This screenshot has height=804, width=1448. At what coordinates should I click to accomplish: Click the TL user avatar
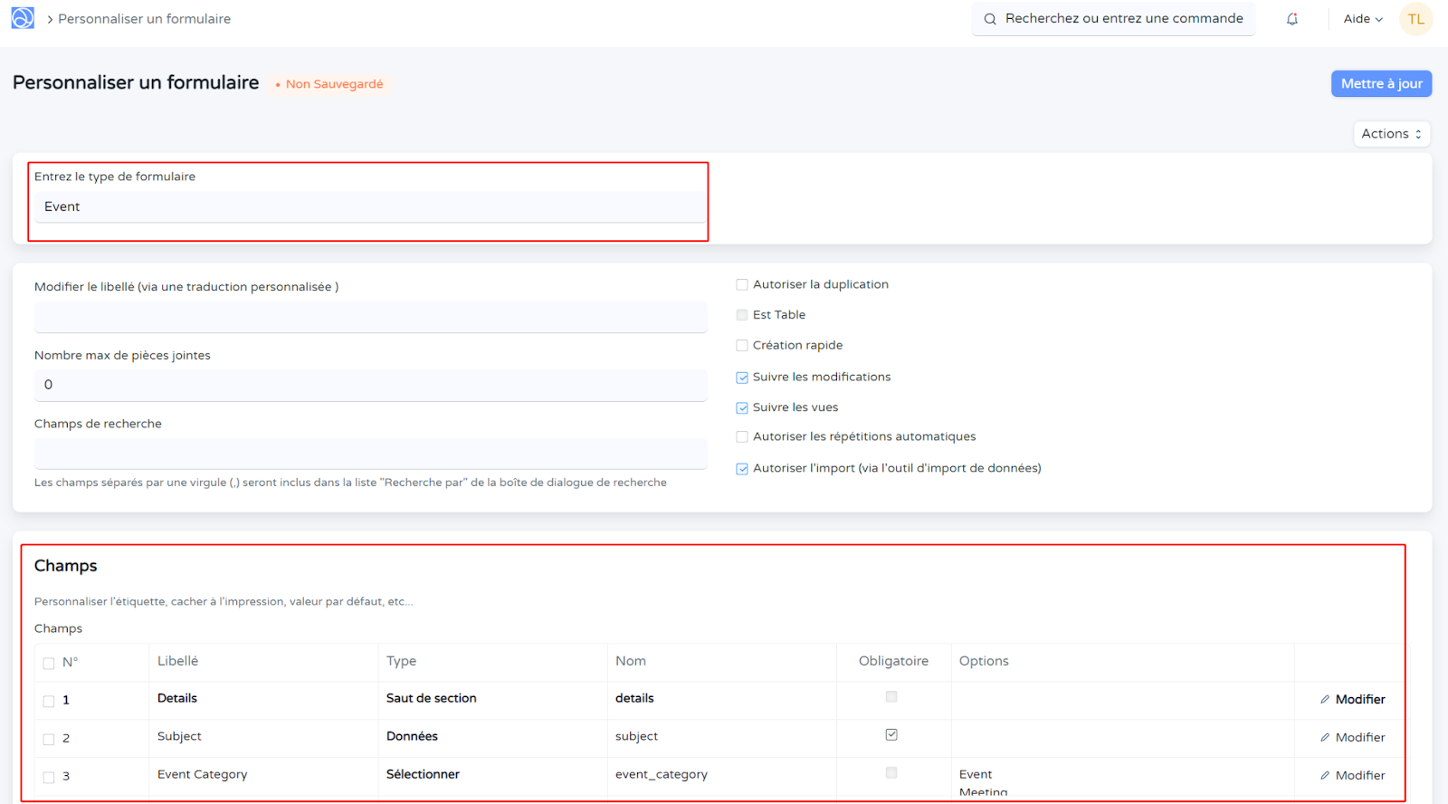click(x=1415, y=19)
